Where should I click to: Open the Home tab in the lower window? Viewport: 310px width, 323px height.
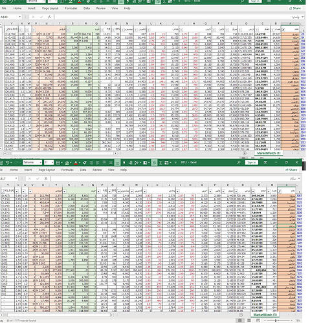click(14, 170)
